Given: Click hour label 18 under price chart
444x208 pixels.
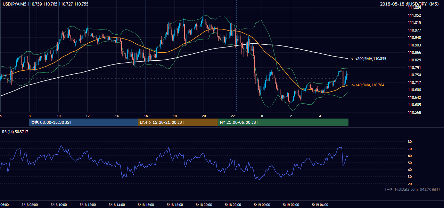Looking at the screenshot, I should pyautogui.click(x=175, y=116).
